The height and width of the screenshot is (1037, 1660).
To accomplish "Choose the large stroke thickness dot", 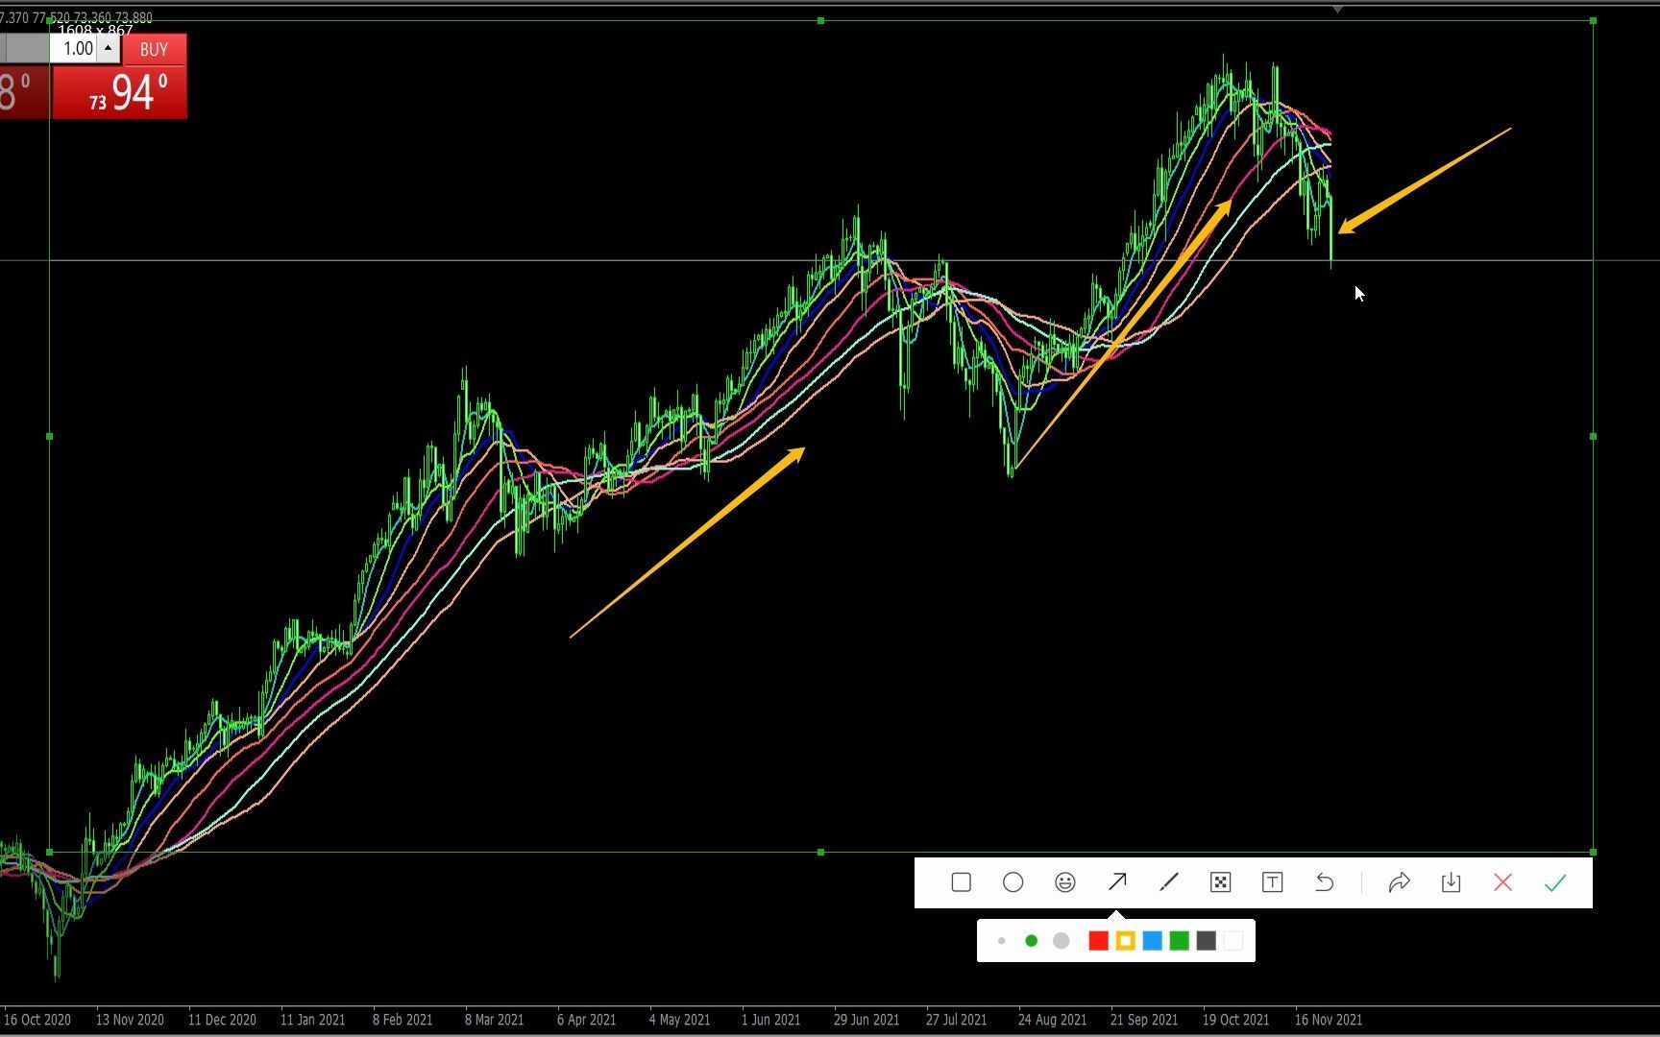I will tap(1061, 941).
